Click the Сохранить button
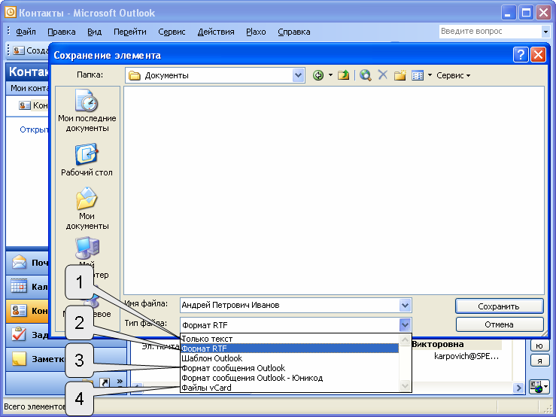 (500, 306)
